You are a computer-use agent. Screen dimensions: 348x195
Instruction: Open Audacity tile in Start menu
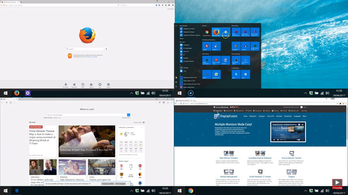(246, 46)
